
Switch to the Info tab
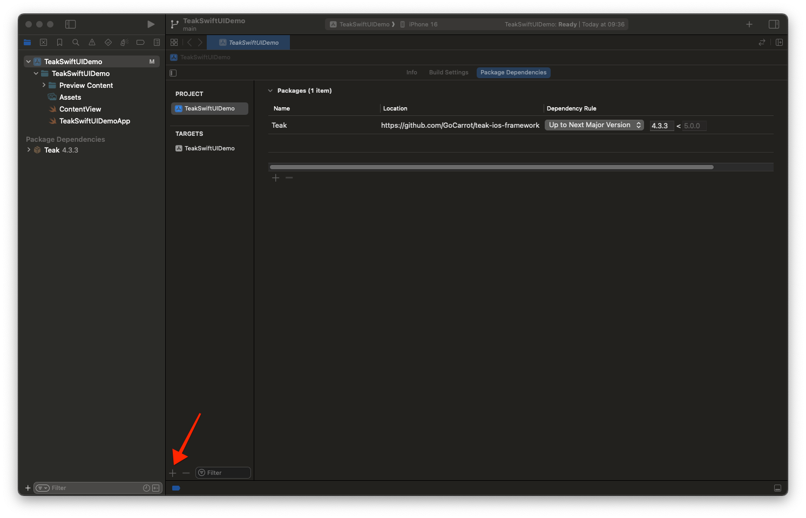412,73
